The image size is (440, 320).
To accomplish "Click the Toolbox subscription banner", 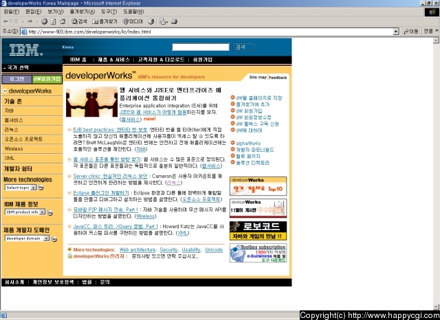I will [258, 253].
